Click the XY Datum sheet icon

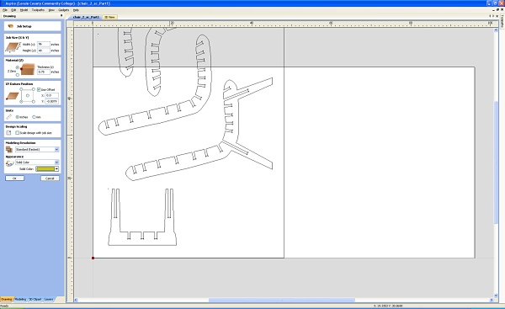pos(13,96)
